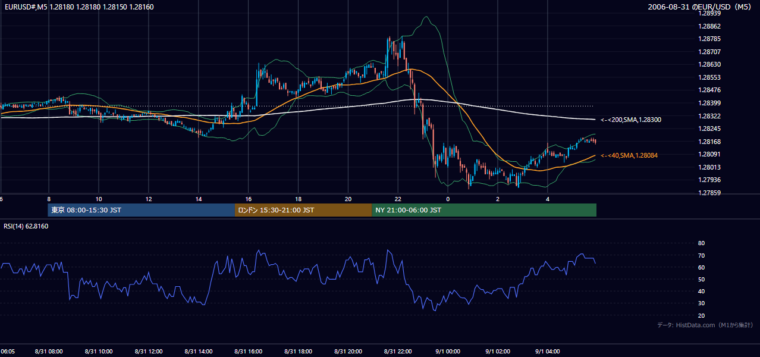
Task: Click RSI scale level 80
Action: coord(701,243)
